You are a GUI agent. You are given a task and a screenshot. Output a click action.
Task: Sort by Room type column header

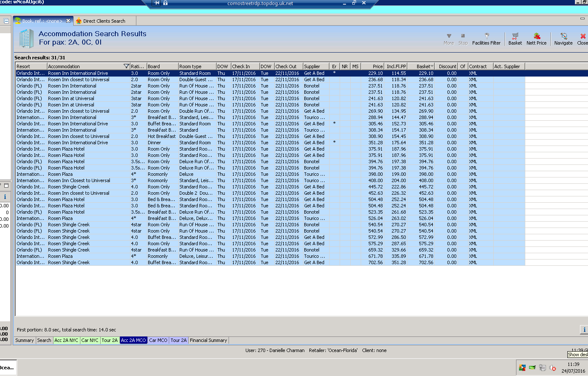pyautogui.click(x=197, y=66)
